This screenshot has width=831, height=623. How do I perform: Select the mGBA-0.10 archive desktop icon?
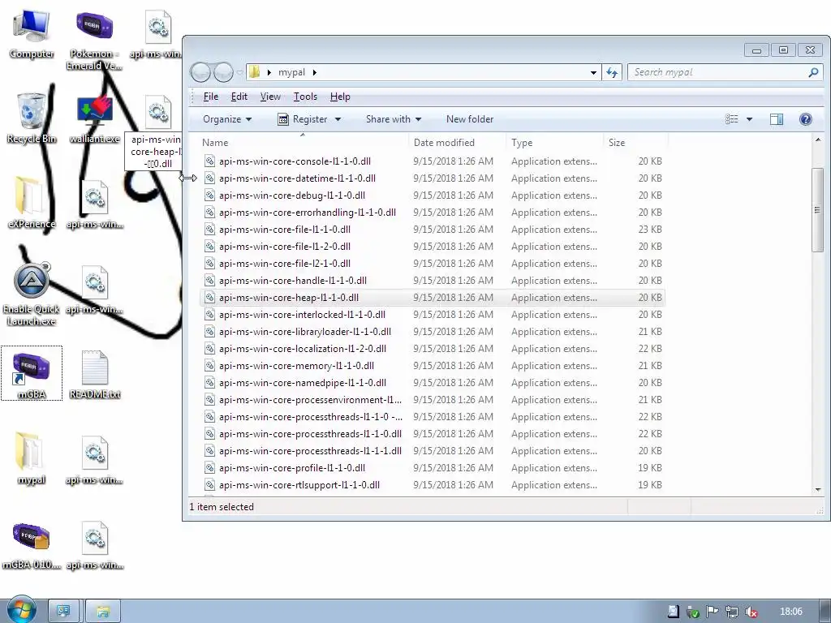(32, 546)
